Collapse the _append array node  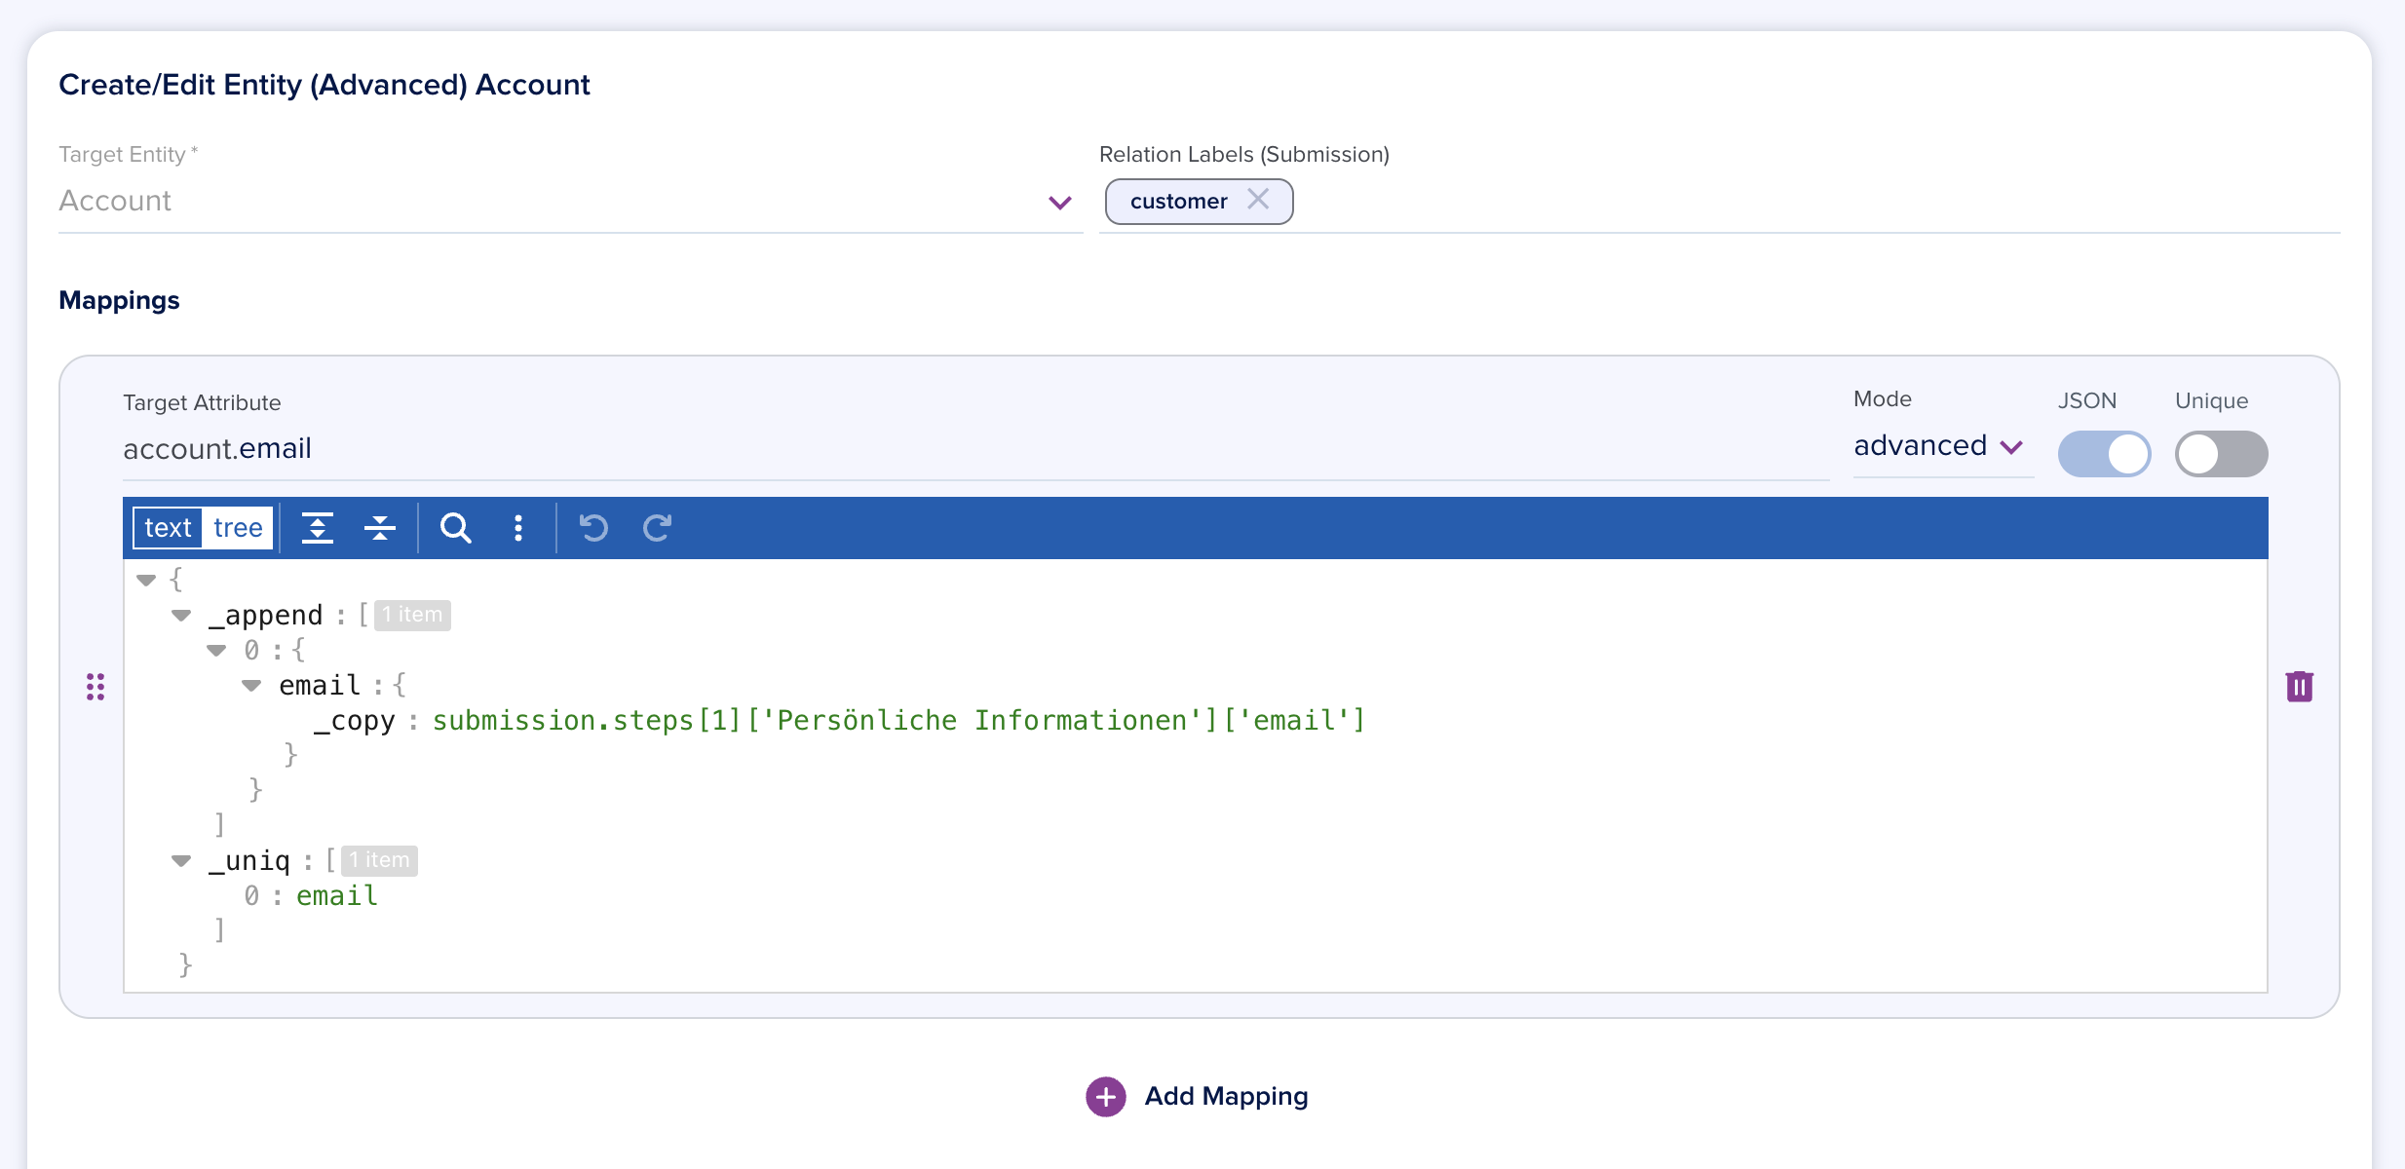(x=181, y=615)
